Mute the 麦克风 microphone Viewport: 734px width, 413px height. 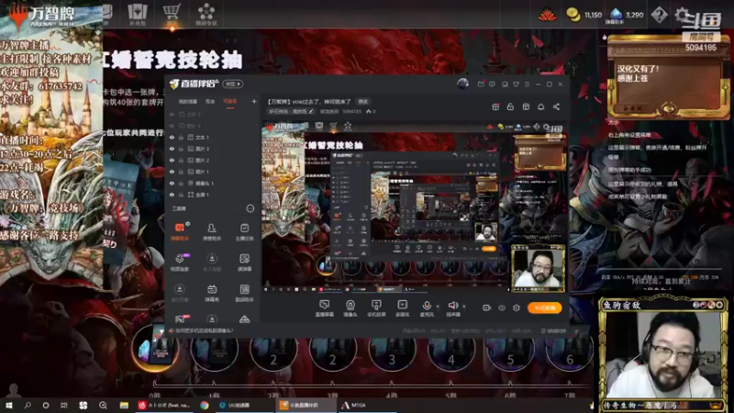(x=427, y=308)
